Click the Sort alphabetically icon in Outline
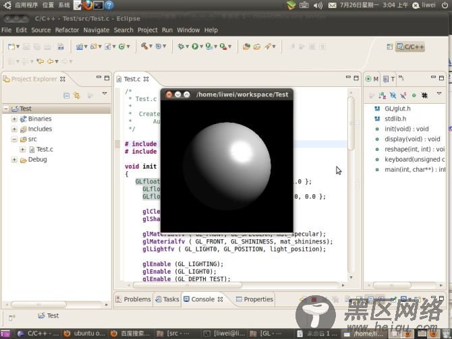The width and height of the screenshot is (452, 339). [383, 95]
